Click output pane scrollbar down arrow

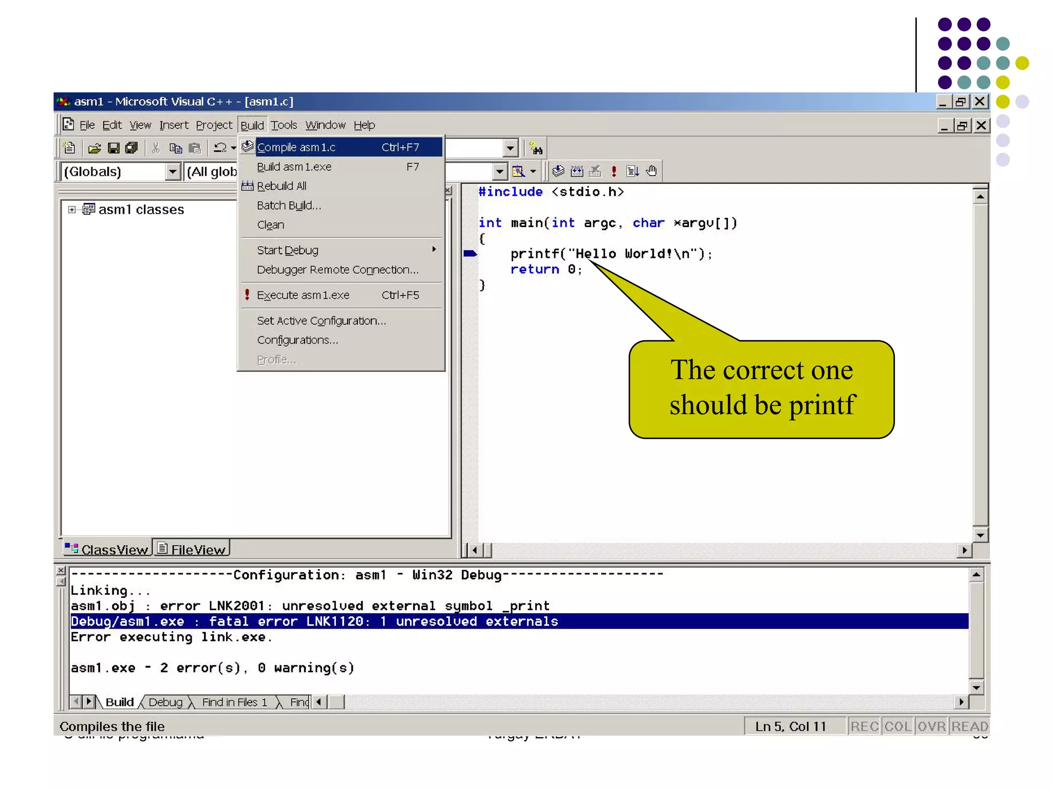coord(976,687)
